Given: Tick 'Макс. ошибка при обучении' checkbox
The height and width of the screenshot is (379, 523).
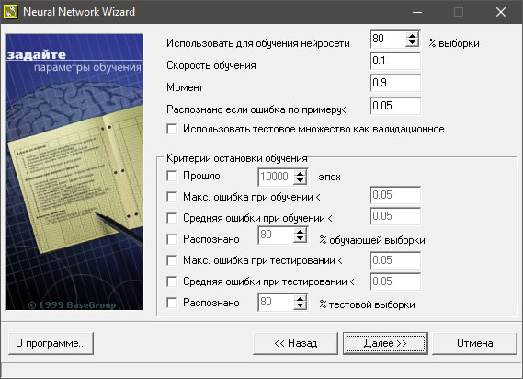Looking at the screenshot, I should coord(172,197).
